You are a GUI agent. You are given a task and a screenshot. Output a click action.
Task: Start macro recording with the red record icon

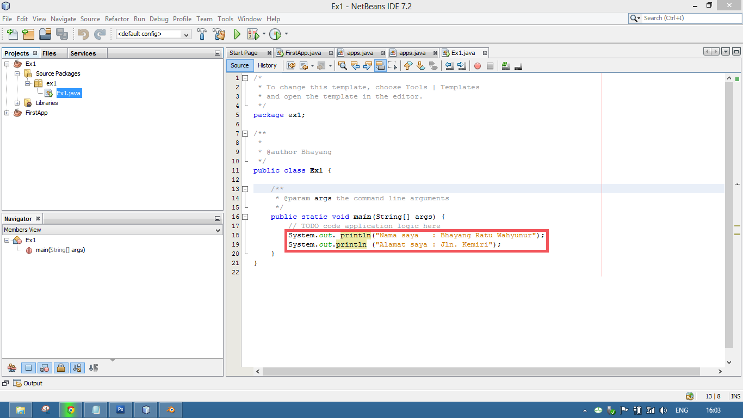[x=478, y=66]
